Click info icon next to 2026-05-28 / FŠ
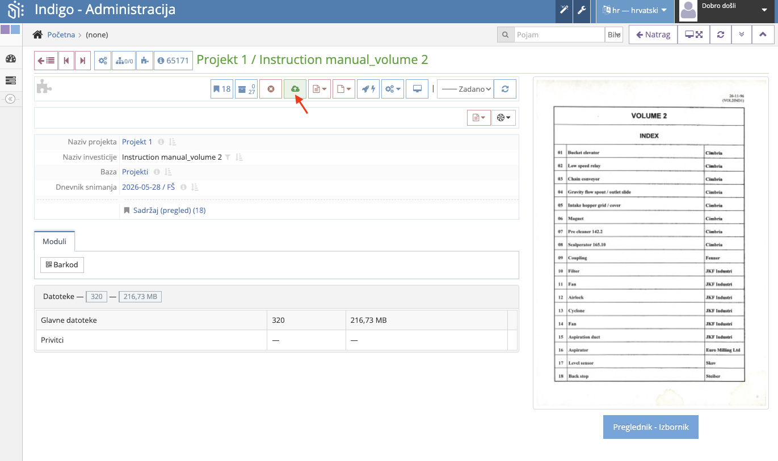Screen dimensions: 778x461 tap(183, 187)
